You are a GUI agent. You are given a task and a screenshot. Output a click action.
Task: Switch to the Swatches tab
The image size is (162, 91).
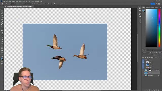pos(148,7)
